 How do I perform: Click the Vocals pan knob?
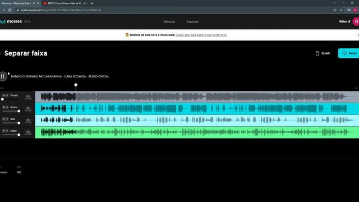click(x=28, y=97)
